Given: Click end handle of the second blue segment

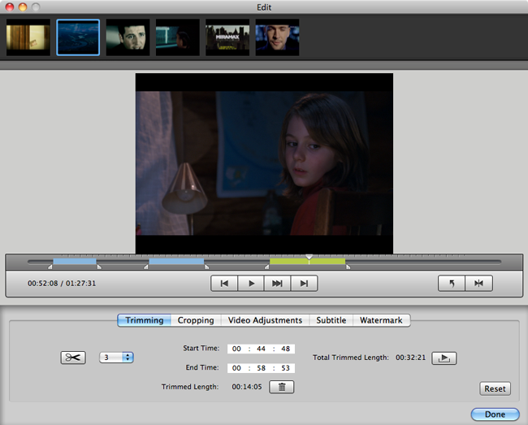Looking at the screenshot, I should [x=207, y=267].
